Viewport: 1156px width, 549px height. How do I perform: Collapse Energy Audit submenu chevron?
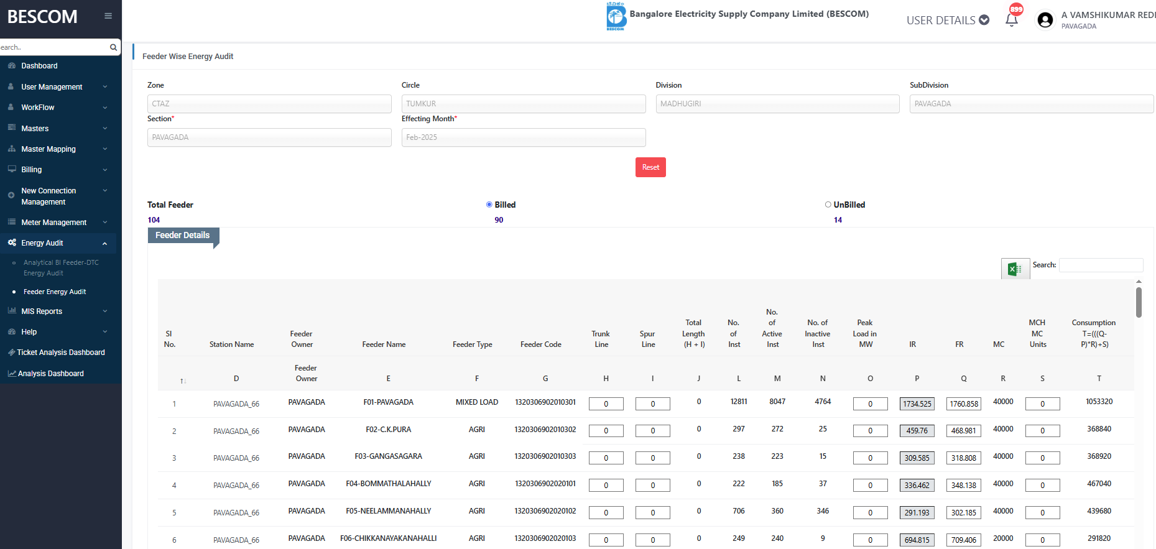tap(104, 243)
